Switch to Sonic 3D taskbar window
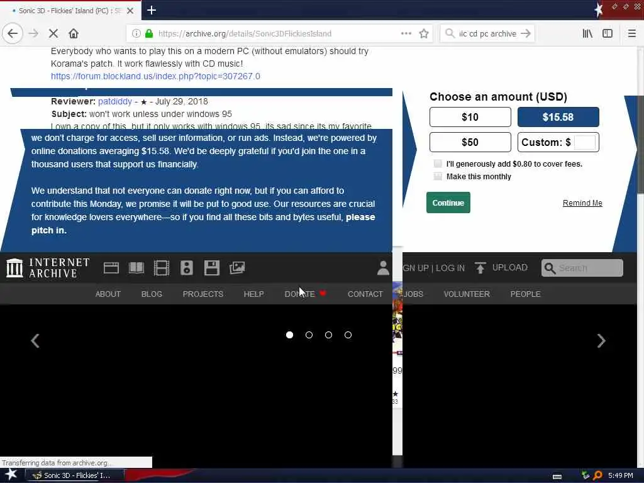 tap(75, 475)
